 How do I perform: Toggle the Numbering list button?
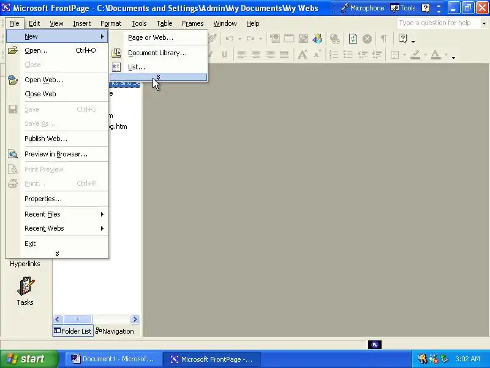click(x=334, y=55)
